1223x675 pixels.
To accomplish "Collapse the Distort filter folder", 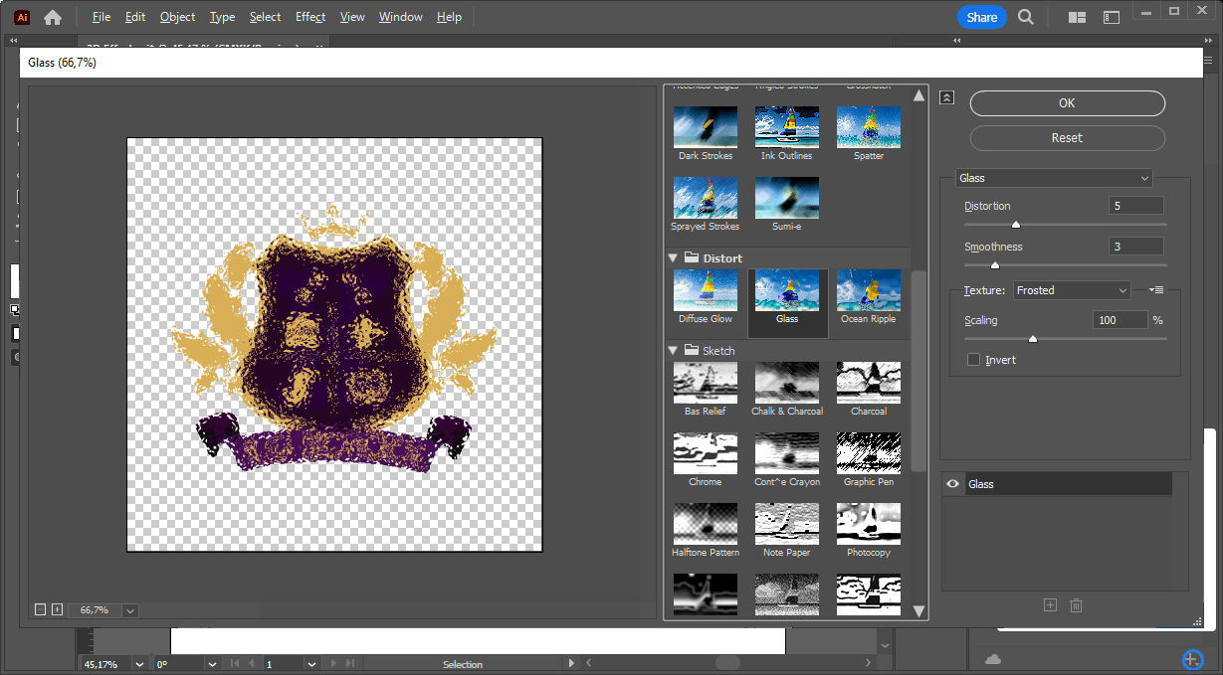I will tap(673, 257).
